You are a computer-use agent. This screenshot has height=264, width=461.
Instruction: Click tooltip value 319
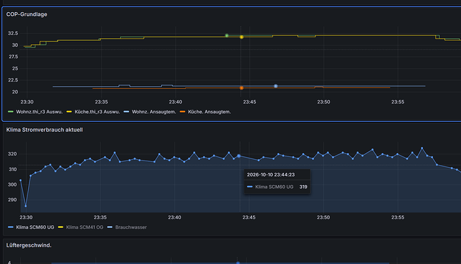coord(303,186)
